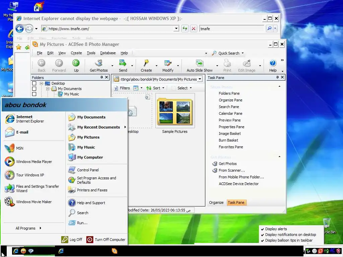Image resolution: width=343 pixels, height=257 pixels.
Task: Collapse the Desktop tree node
Action: [x=41, y=83]
